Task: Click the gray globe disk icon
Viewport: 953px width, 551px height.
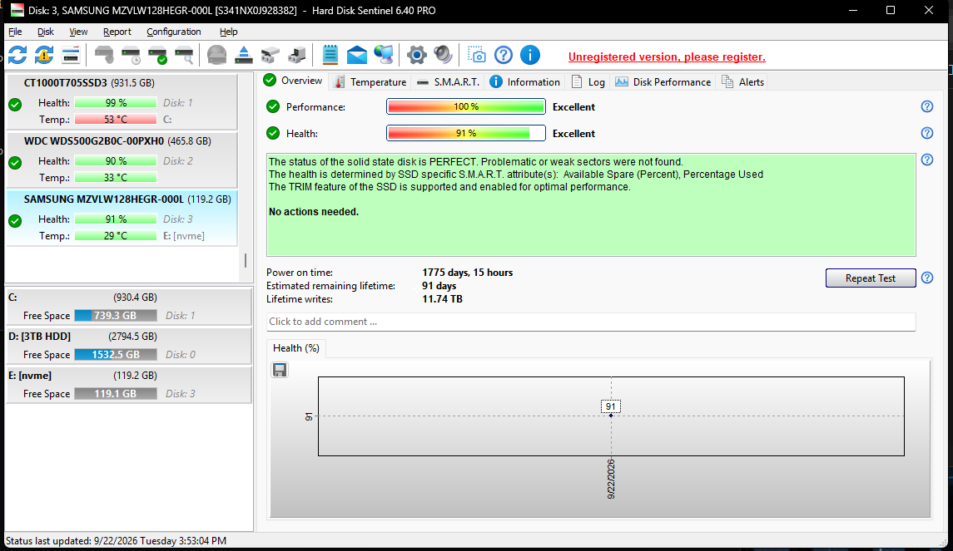Action: (216, 55)
